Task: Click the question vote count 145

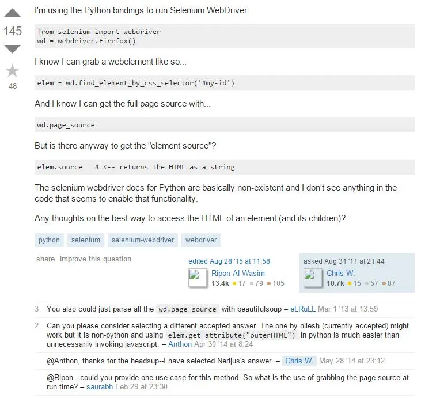Action: [12, 31]
